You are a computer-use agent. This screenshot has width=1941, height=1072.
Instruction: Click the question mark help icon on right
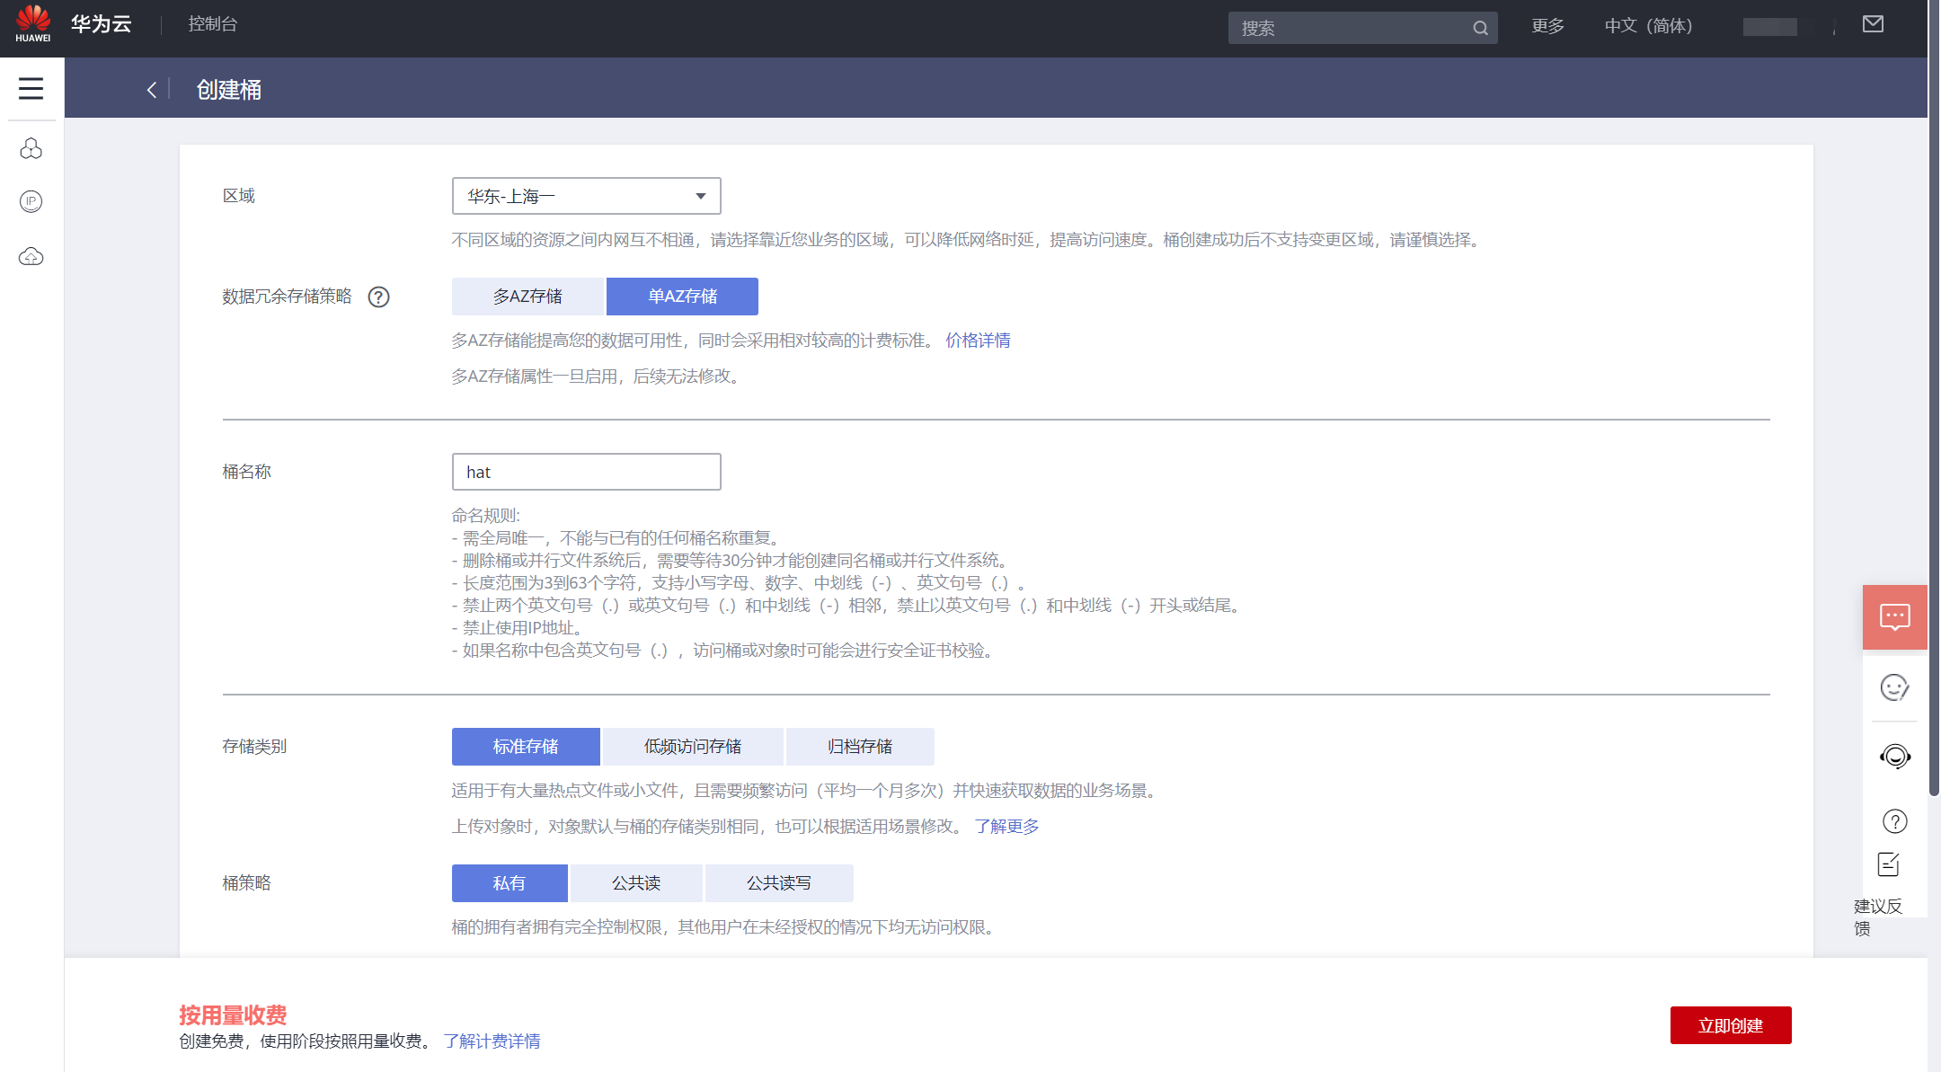click(1894, 820)
